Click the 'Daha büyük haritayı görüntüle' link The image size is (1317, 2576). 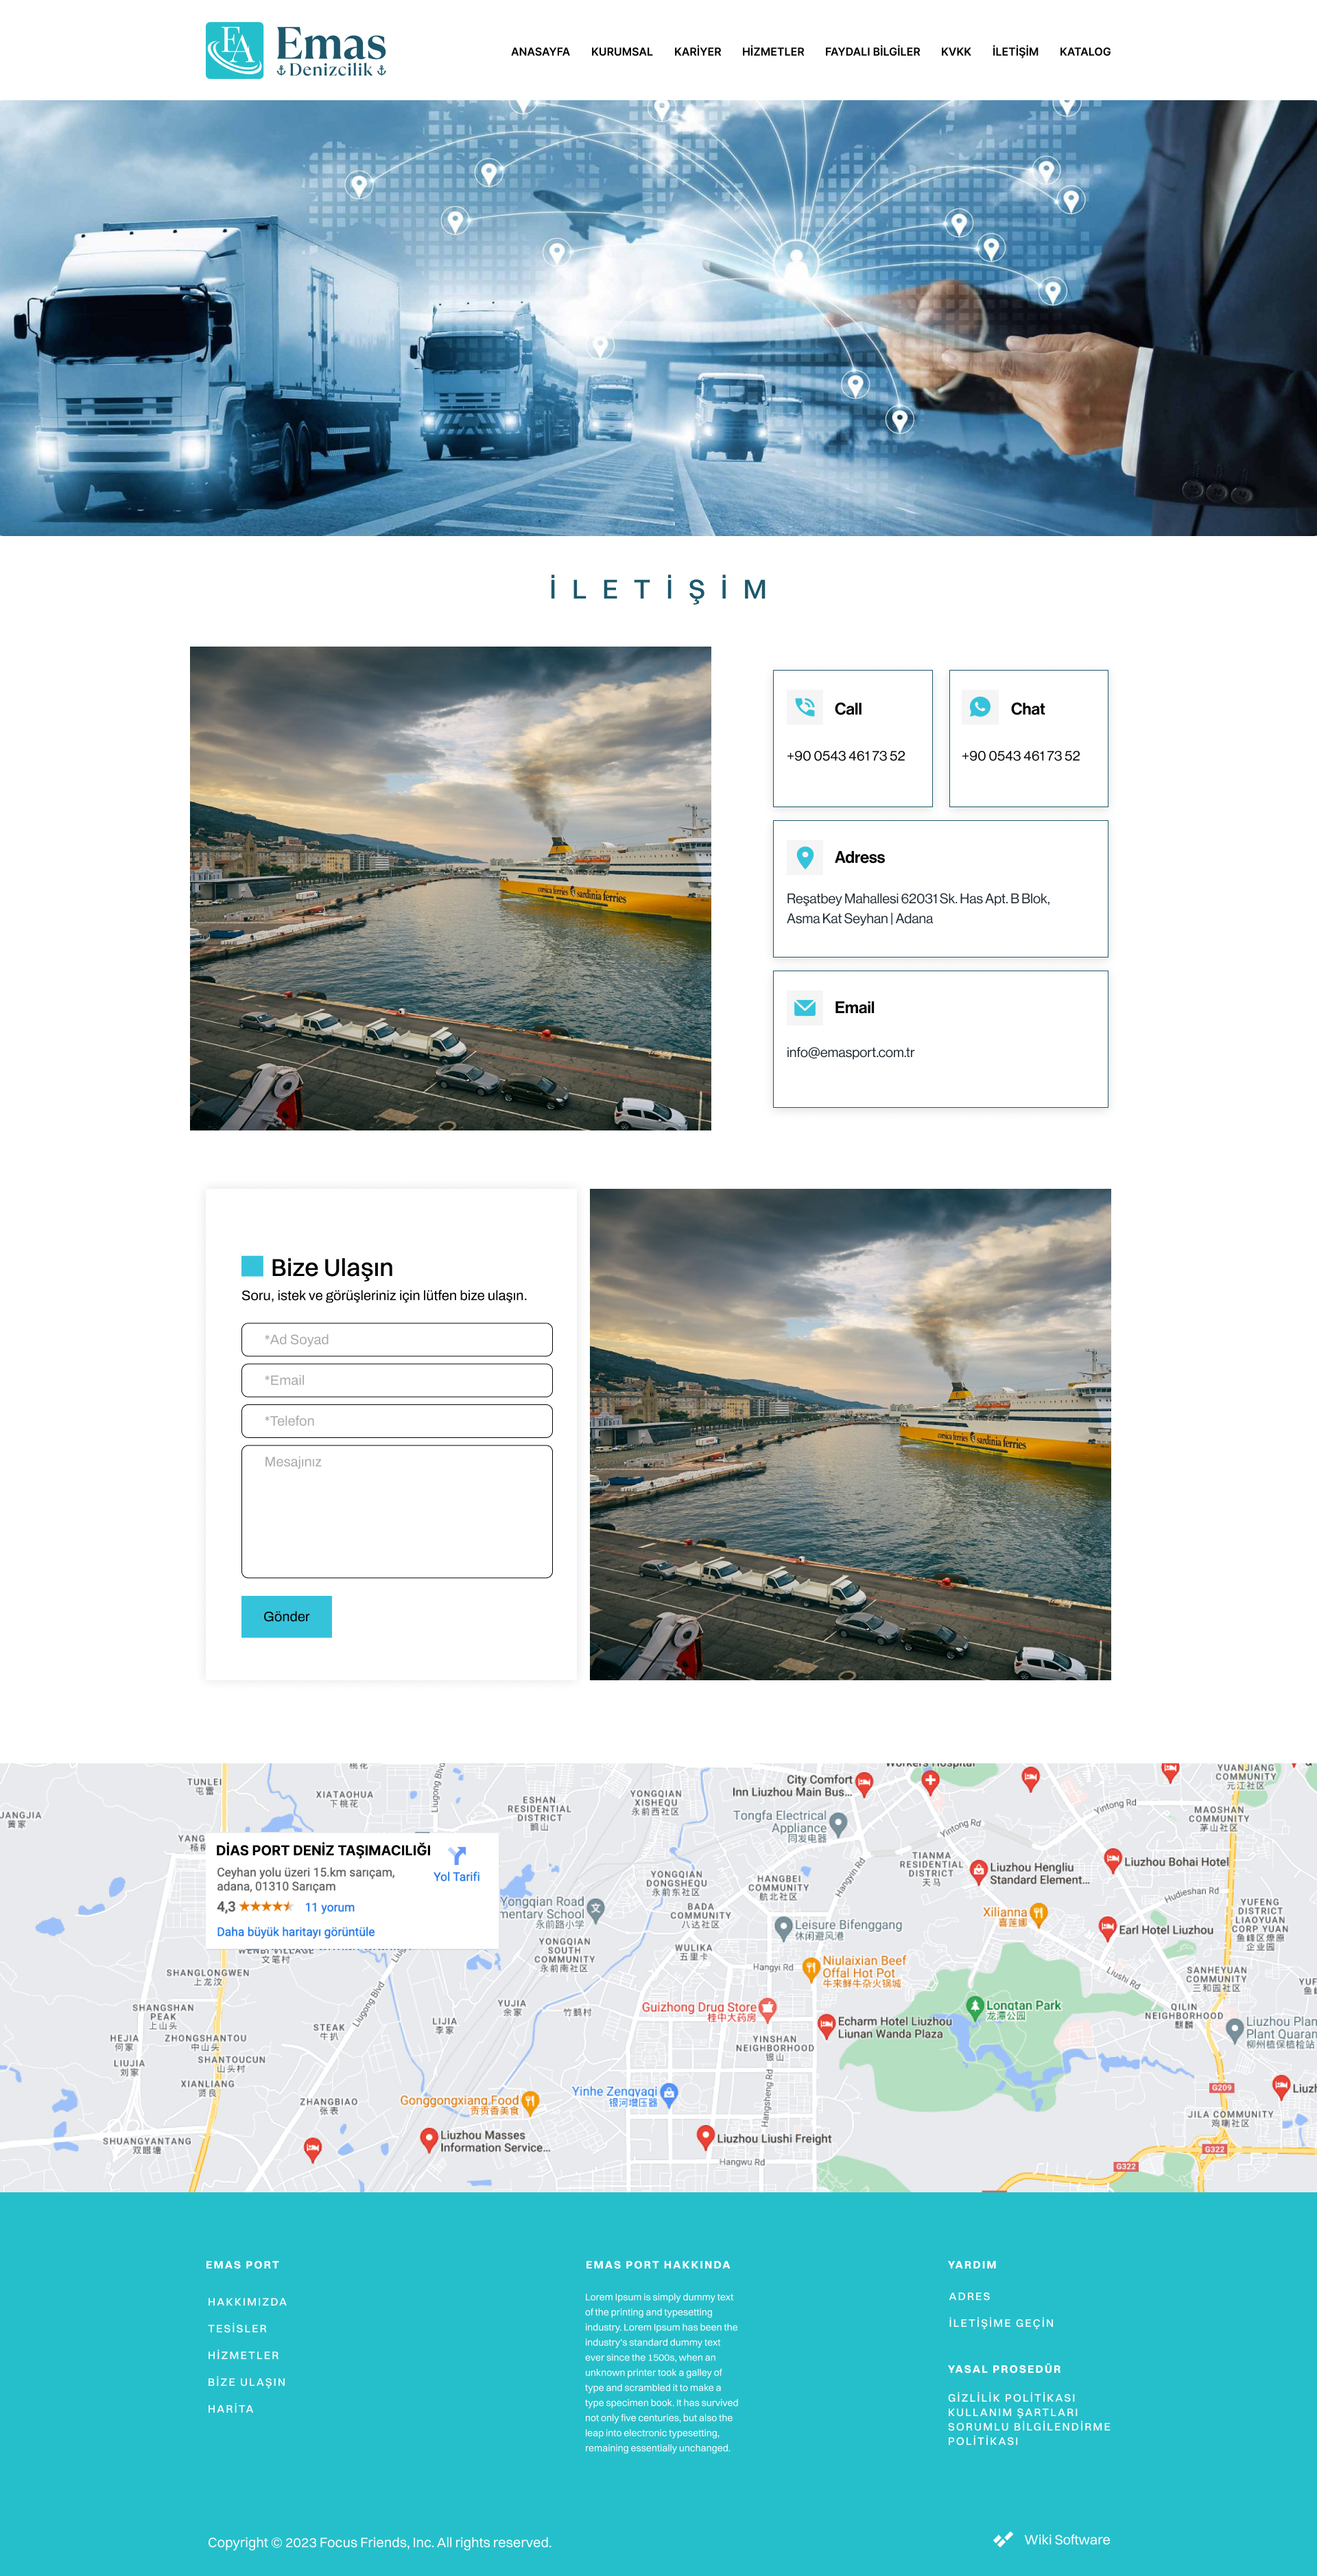(296, 1932)
